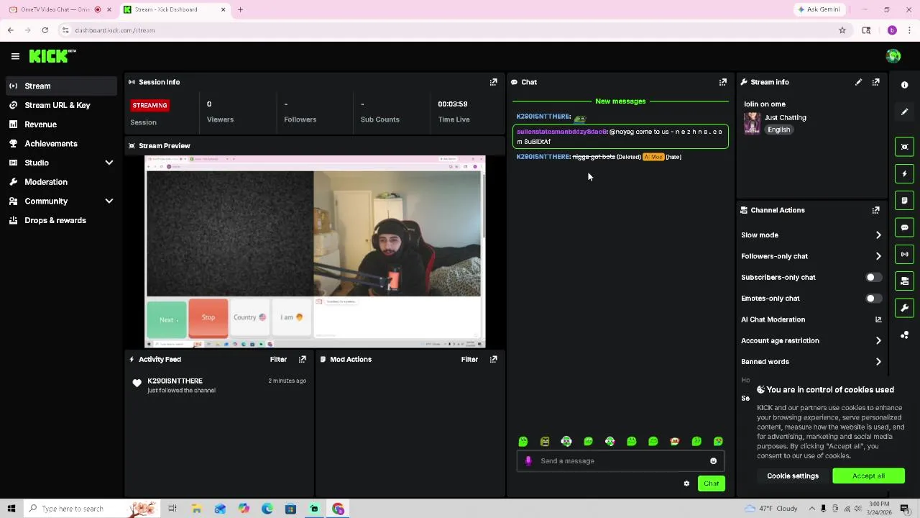The image size is (920, 518).
Task: Open chat settings gear next to Chat button
Action: coord(686,483)
